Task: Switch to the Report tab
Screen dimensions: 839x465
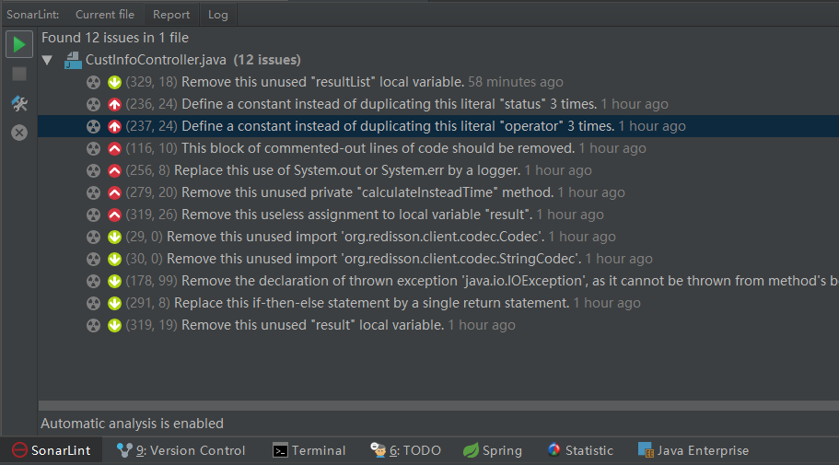Action: pos(171,14)
